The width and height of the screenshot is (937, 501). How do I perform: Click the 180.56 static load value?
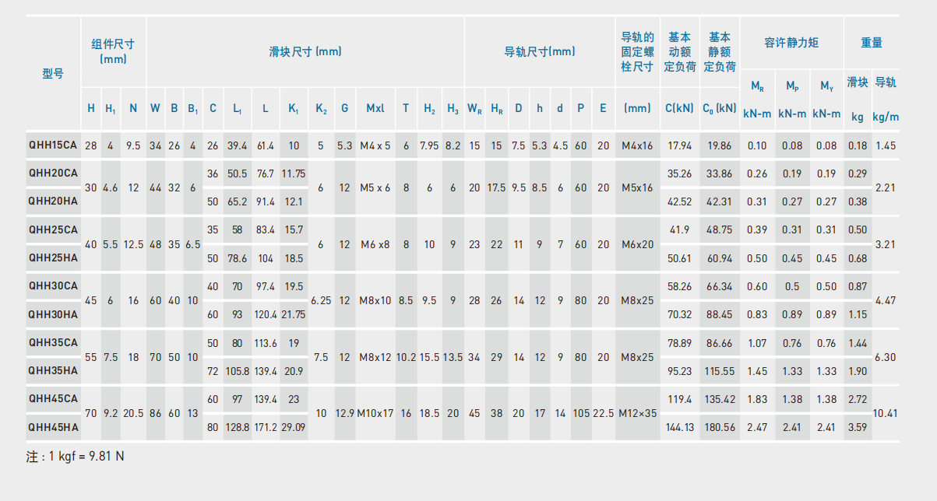[x=720, y=427]
